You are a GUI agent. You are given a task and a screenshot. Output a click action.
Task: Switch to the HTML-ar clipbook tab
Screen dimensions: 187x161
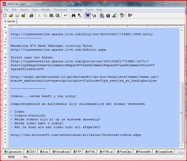click(106, 152)
